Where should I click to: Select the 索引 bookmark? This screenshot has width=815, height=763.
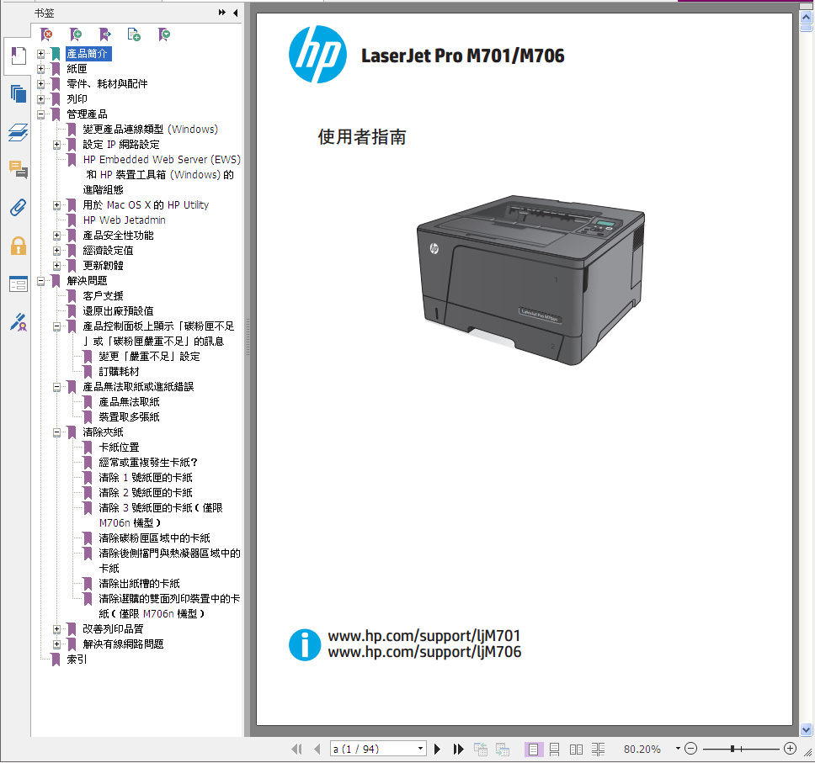tap(77, 660)
